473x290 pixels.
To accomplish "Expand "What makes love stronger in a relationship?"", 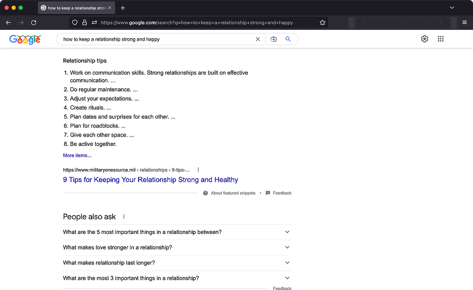I will (177, 247).
